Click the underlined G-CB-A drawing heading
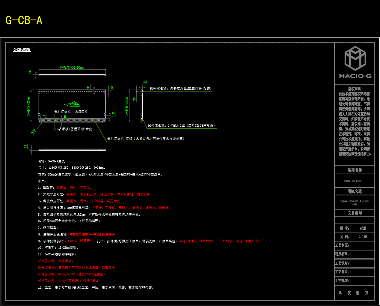This screenshot has width=380, height=306. 22,49
